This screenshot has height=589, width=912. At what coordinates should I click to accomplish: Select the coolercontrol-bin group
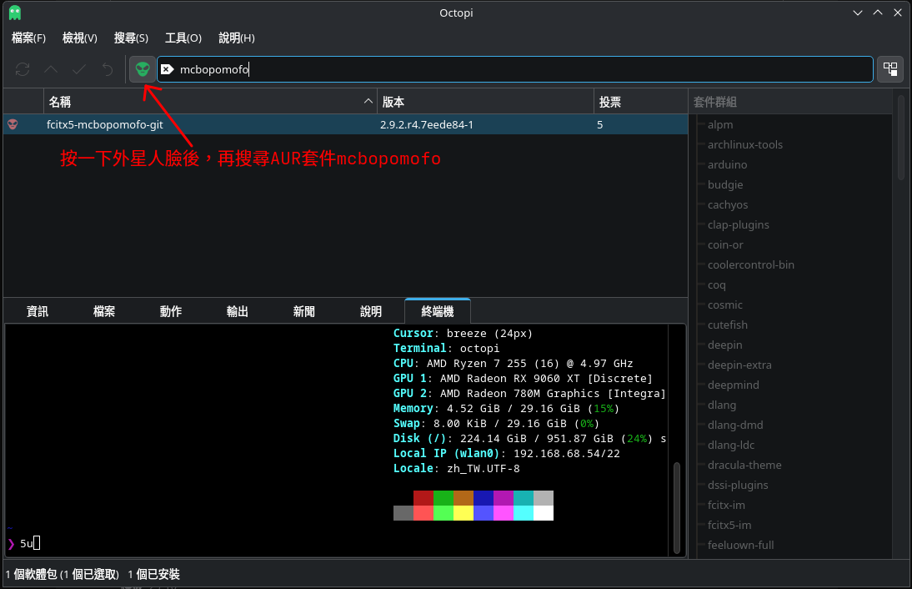coord(751,264)
